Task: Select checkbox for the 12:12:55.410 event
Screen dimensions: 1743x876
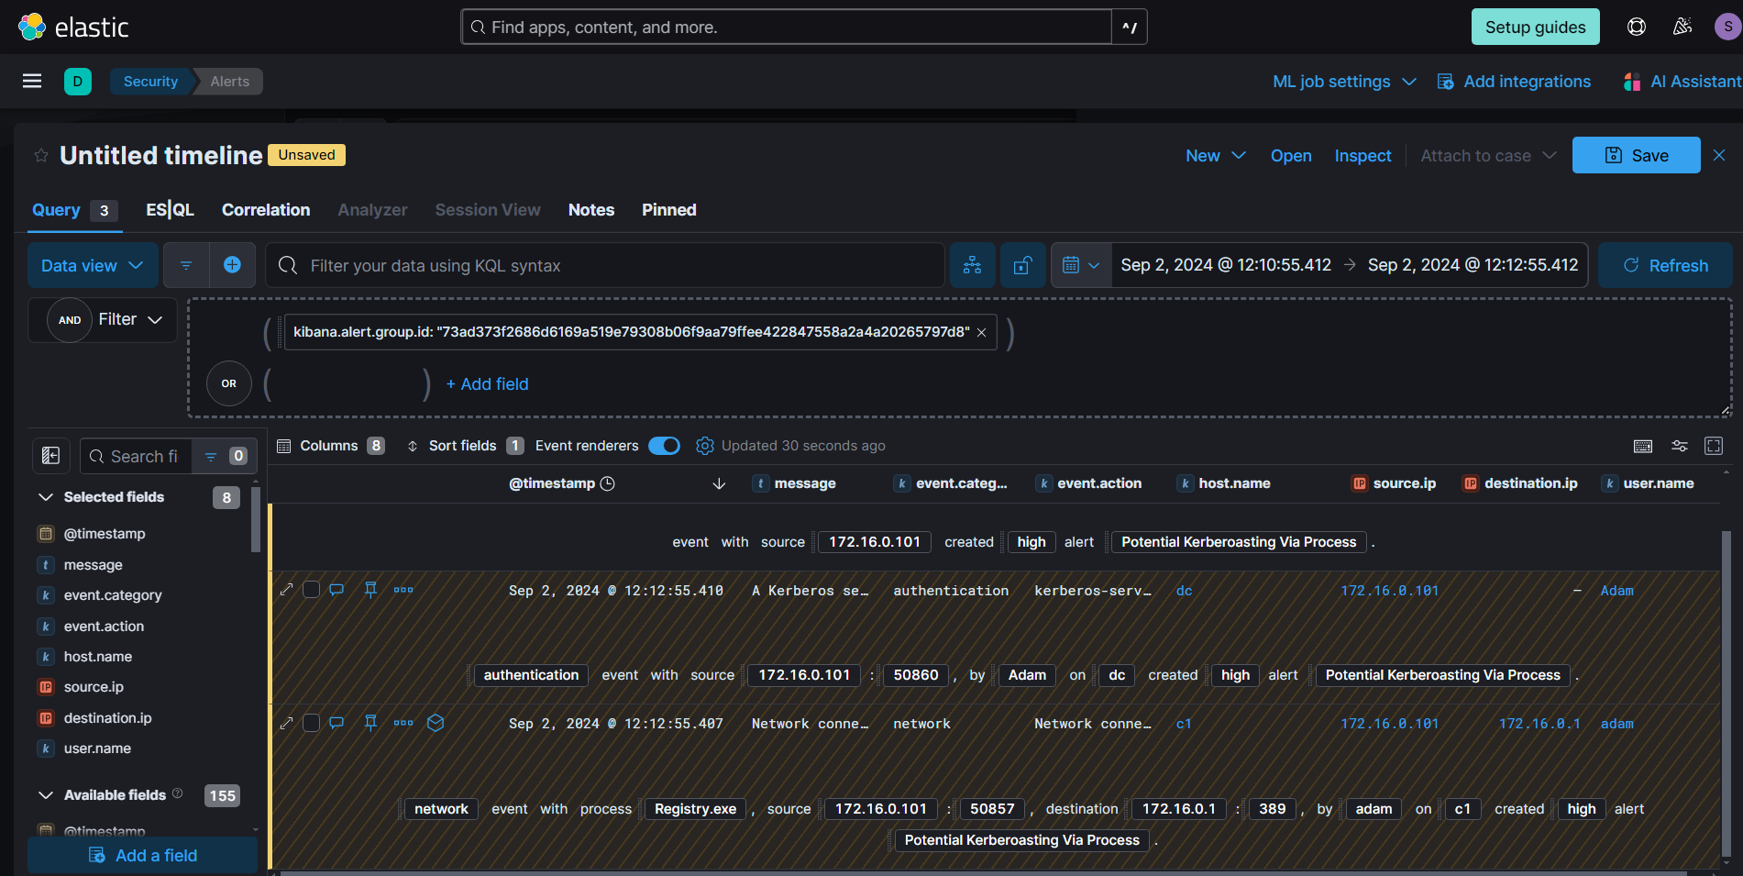Action: (x=312, y=590)
